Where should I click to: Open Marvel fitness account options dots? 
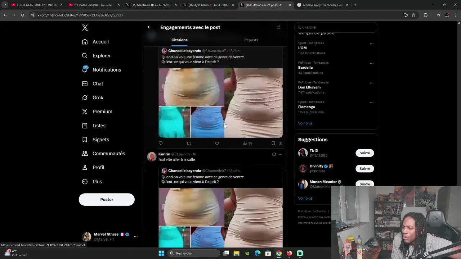click(x=135, y=237)
